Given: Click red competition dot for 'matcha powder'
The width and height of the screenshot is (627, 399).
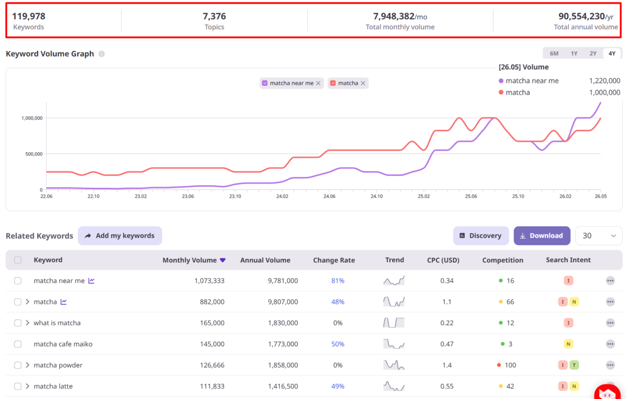Looking at the screenshot, I should tap(499, 365).
